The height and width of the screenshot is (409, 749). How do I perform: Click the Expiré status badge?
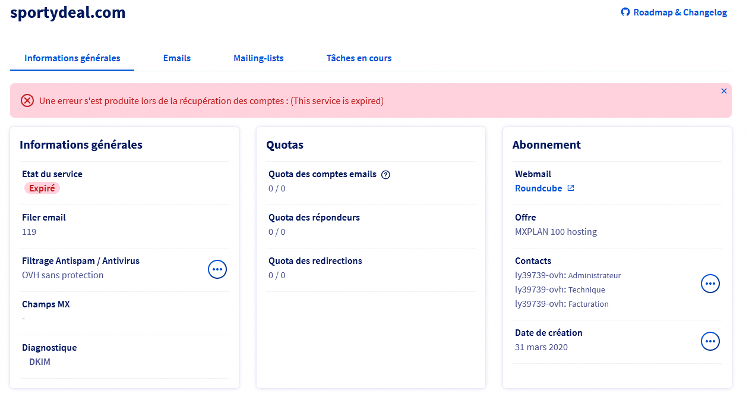click(x=42, y=188)
